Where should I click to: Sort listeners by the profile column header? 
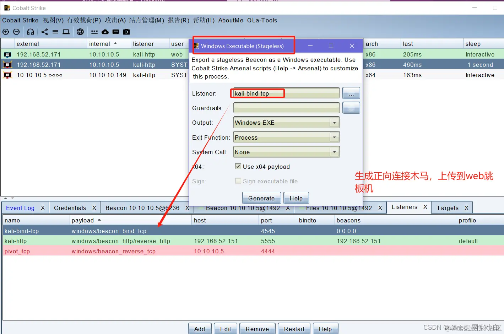(480, 220)
